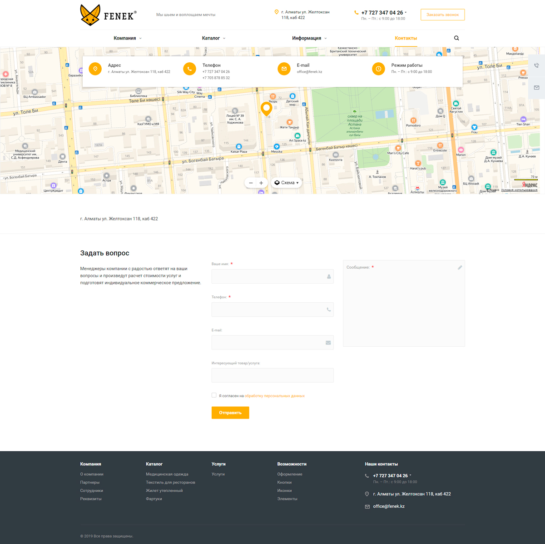Click the orange working hours clock icon

click(x=378, y=69)
